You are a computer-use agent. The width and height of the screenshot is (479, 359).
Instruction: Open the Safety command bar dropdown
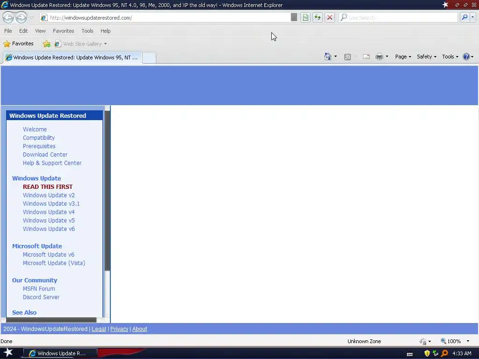tap(427, 57)
